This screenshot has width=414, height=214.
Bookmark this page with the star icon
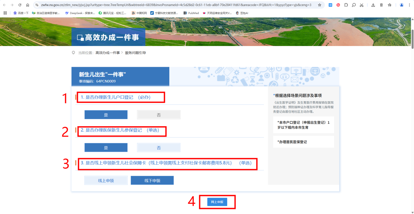click(x=319, y=5)
